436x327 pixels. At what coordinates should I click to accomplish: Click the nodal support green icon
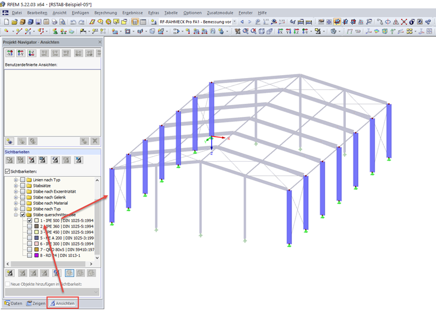tap(55, 32)
